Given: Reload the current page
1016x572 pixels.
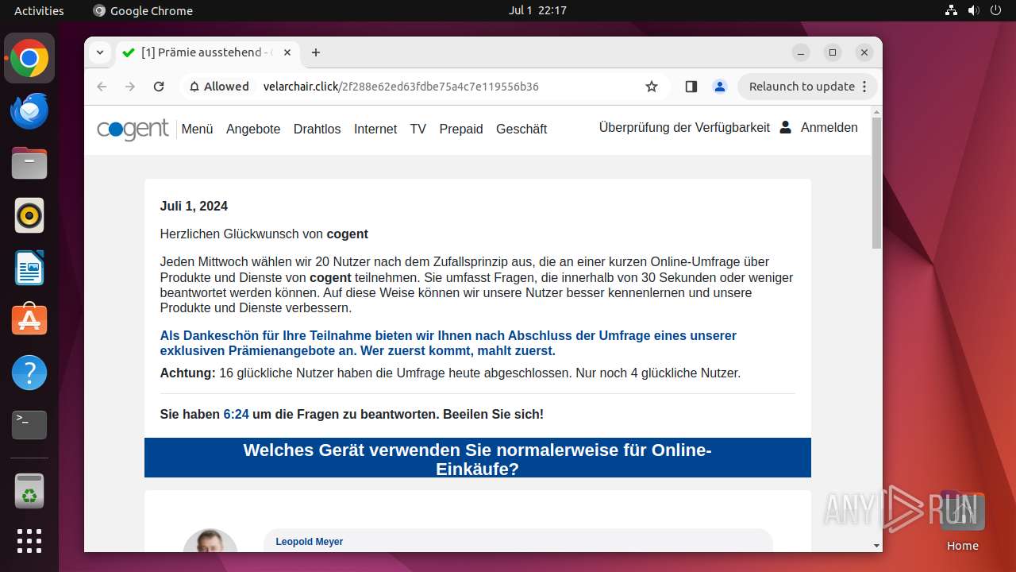Looking at the screenshot, I should pyautogui.click(x=159, y=87).
